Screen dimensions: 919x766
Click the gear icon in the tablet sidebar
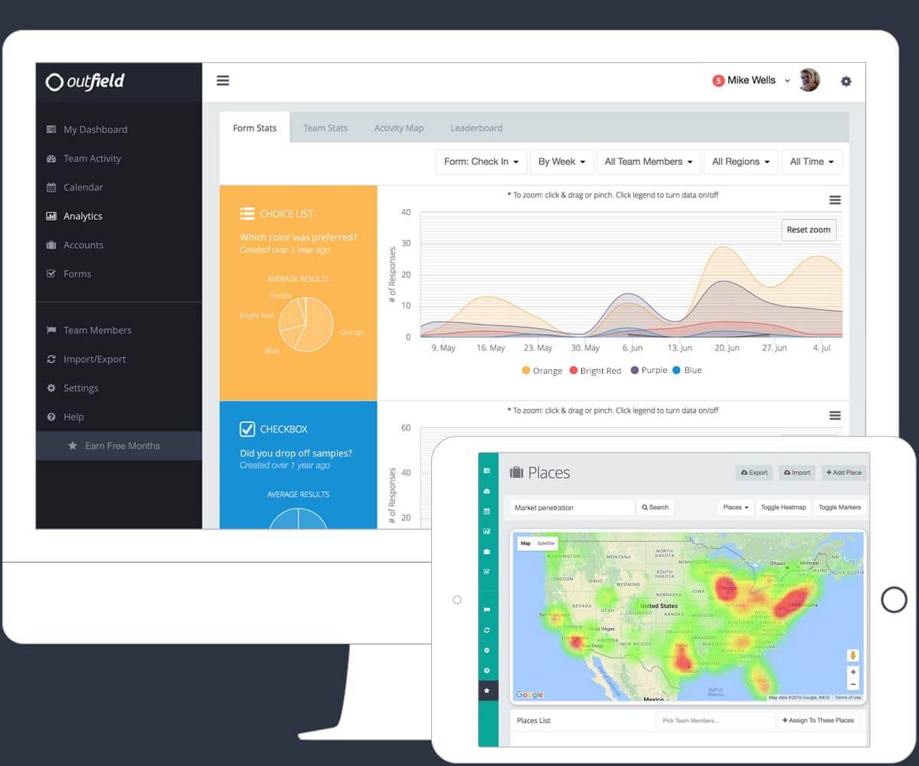click(487, 650)
